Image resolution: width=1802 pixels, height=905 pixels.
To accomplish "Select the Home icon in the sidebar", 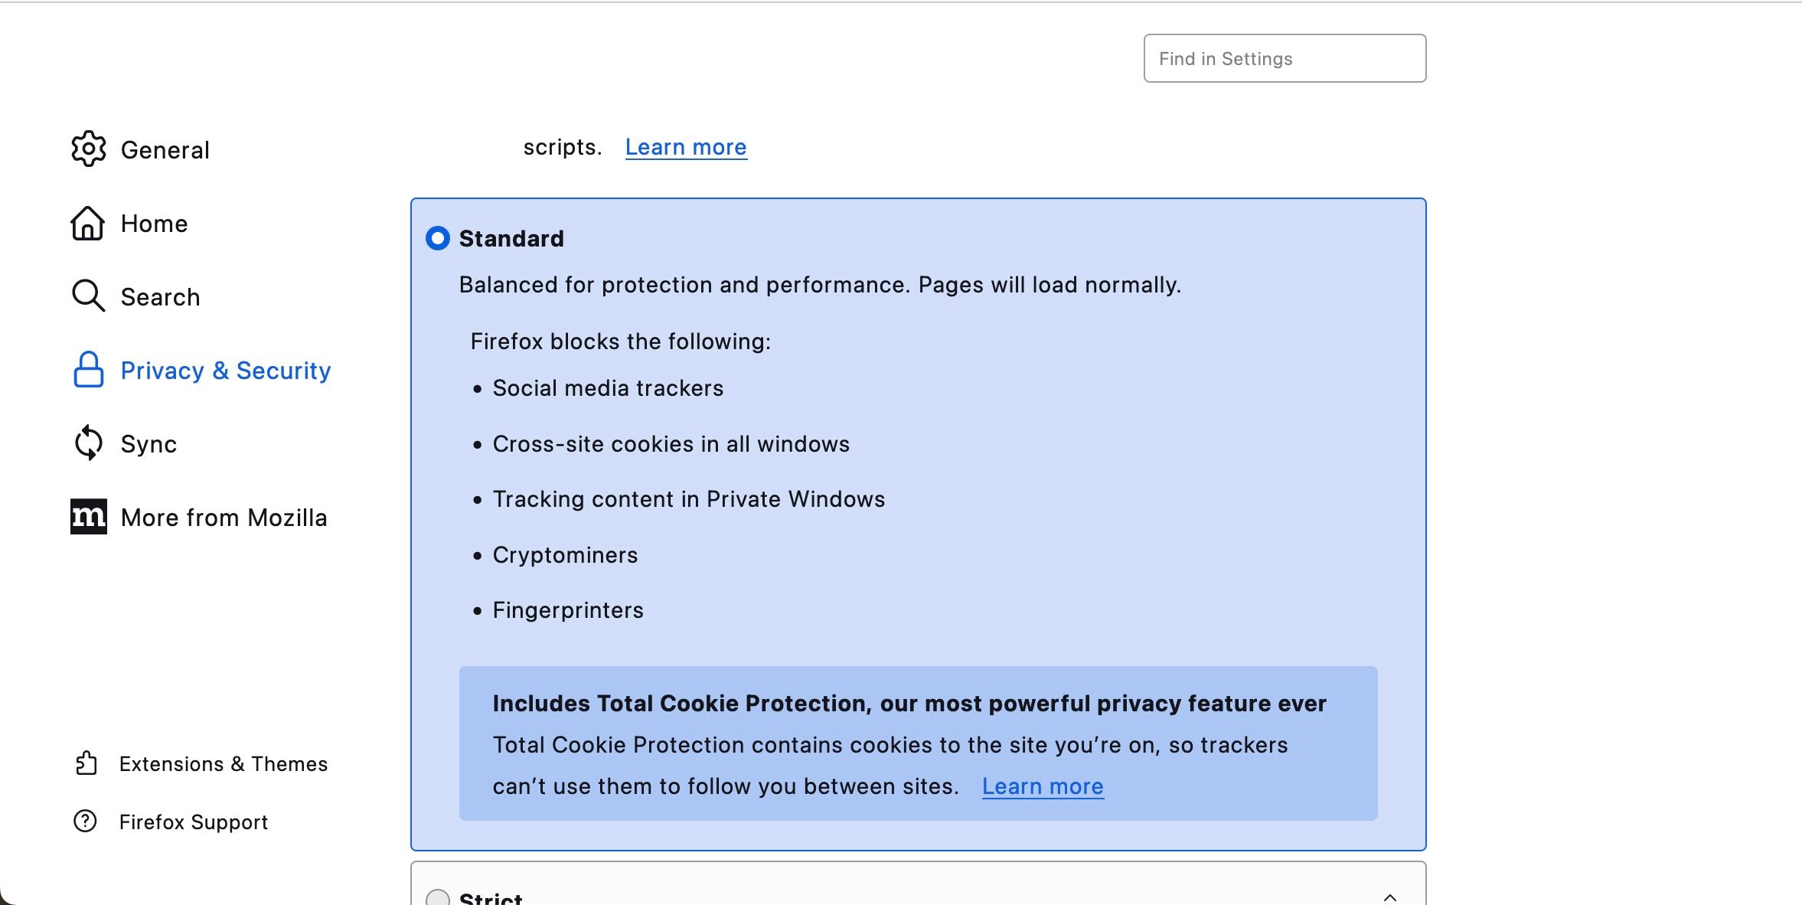I will (x=87, y=223).
